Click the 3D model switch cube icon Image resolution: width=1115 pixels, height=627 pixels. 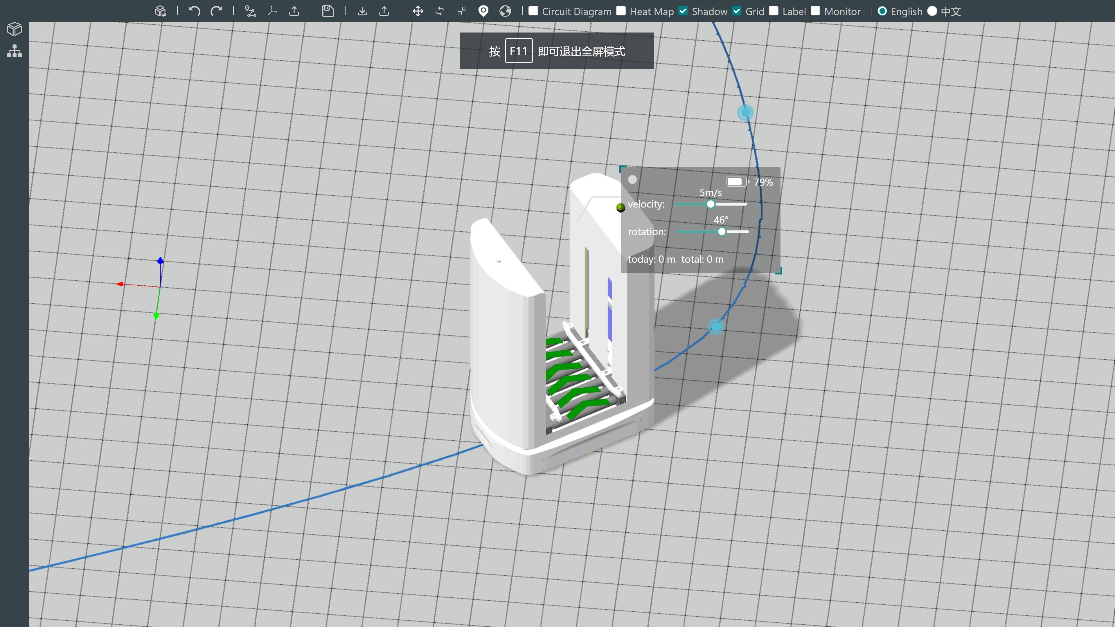point(160,11)
